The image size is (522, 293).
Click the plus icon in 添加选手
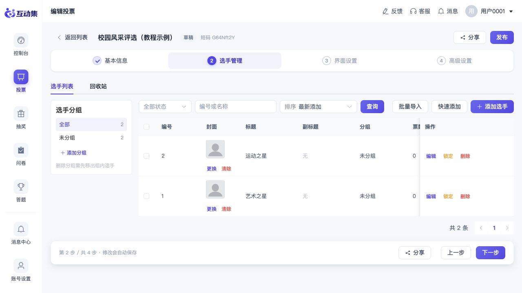[480, 107]
